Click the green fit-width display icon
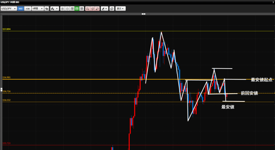 (77, 9)
